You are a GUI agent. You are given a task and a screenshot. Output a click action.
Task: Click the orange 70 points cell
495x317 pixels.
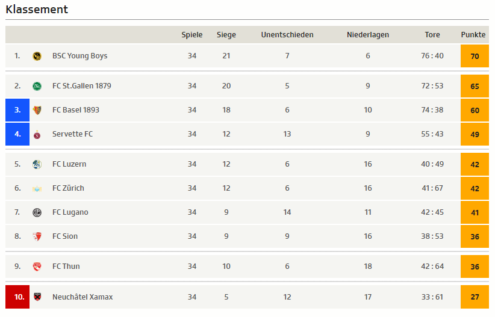point(475,56)
